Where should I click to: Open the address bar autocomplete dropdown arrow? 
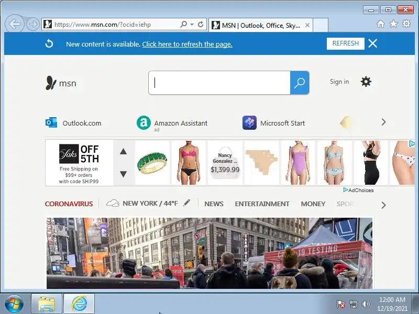192,24
